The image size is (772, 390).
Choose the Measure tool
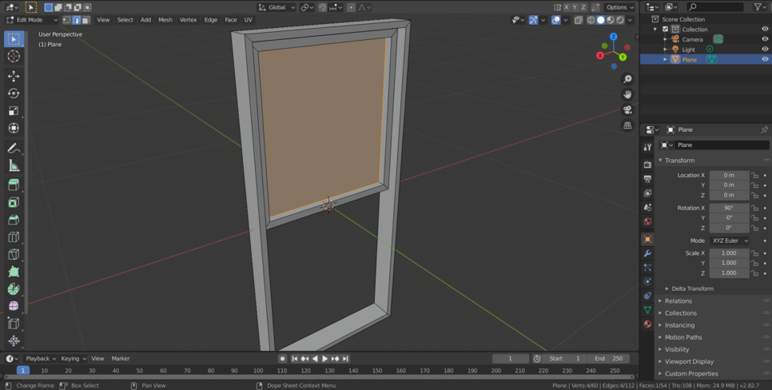coord(14,165)
